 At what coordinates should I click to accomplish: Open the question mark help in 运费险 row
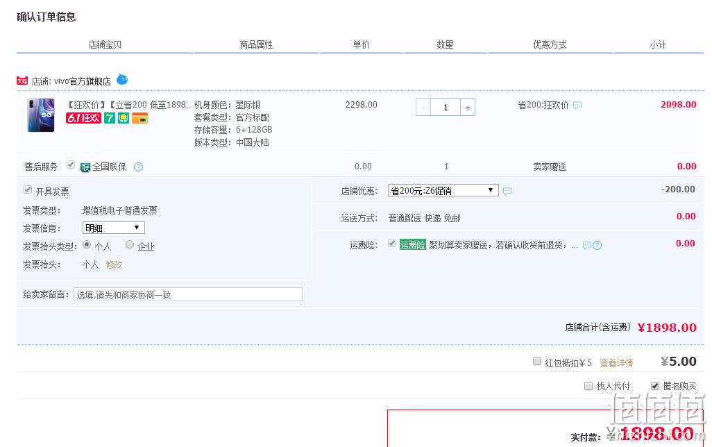pyautogui.click(x=597, y=245)
